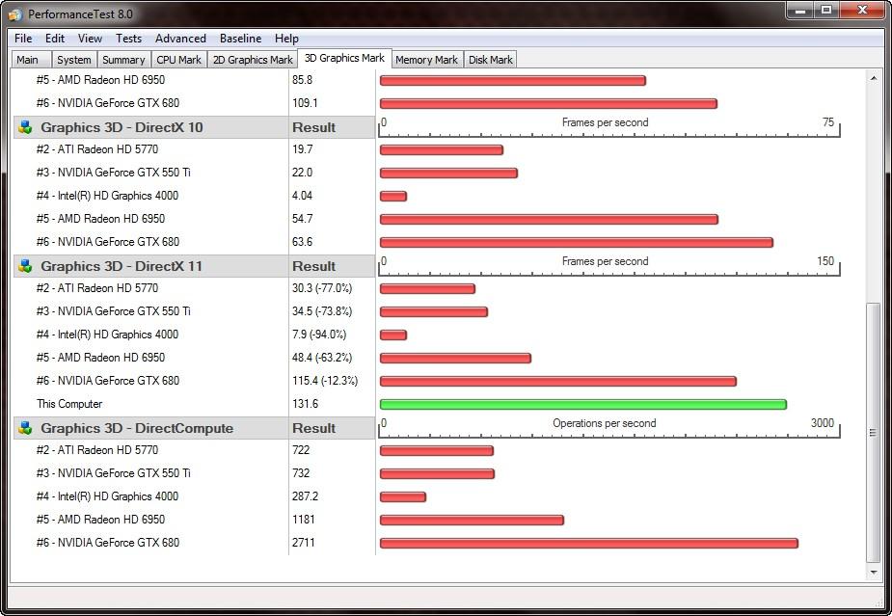Open the Edit menu
This screenshot has height=616, width=892.
pyautogui.click(x=55, y=39)
